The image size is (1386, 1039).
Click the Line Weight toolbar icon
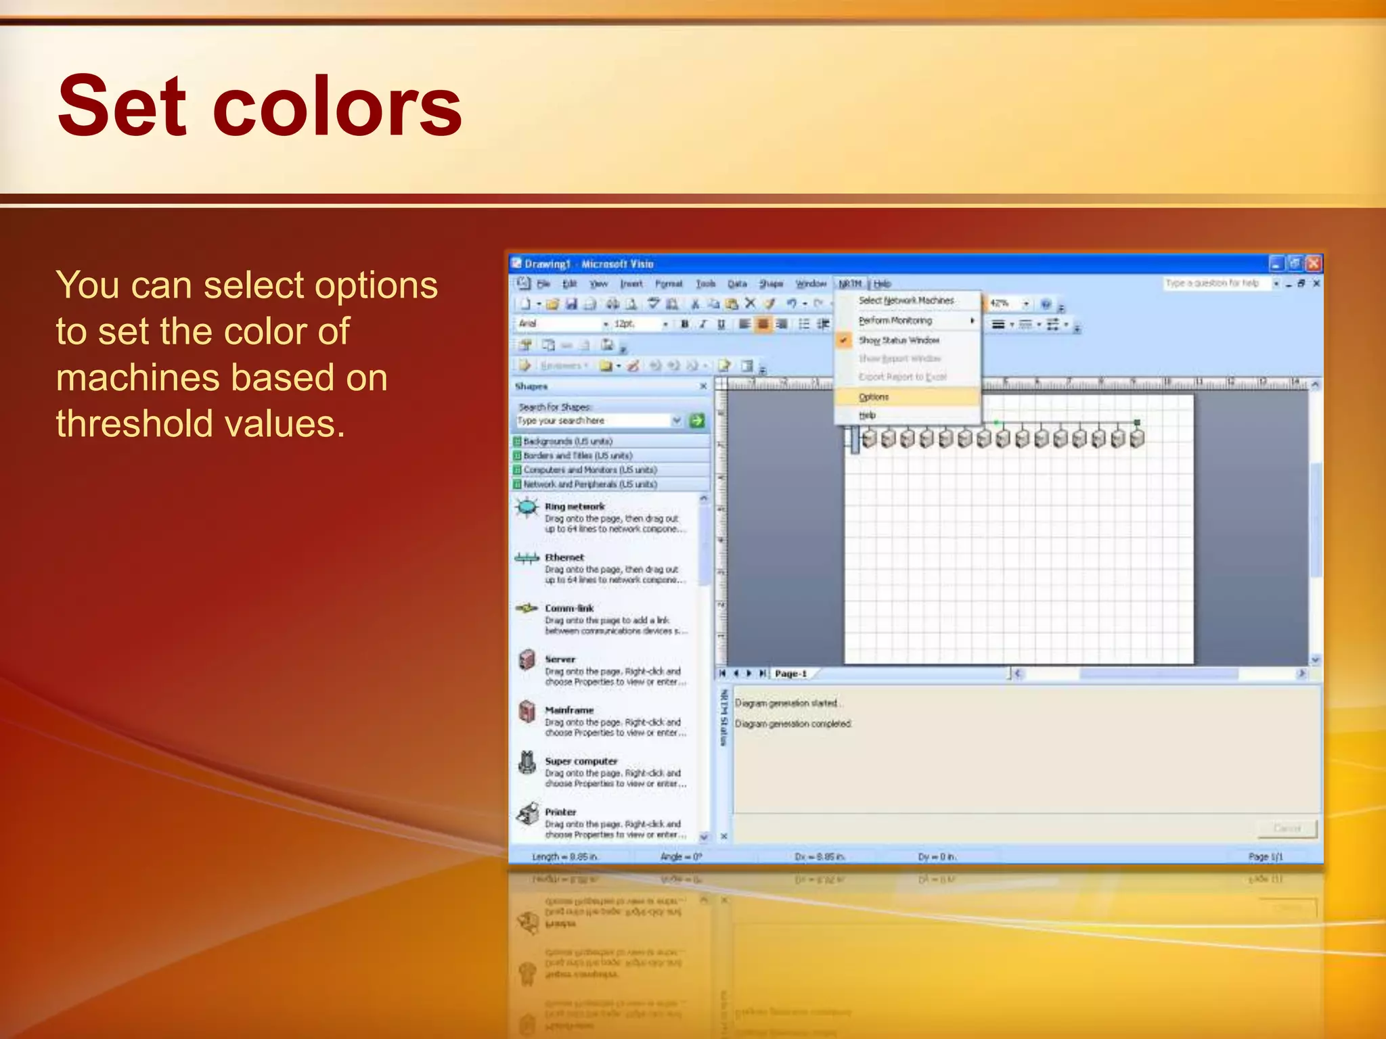click(x=998, y=325)
